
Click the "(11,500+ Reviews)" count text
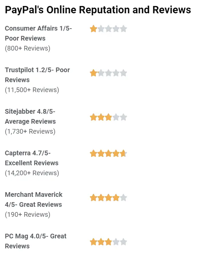click(32, 90)
